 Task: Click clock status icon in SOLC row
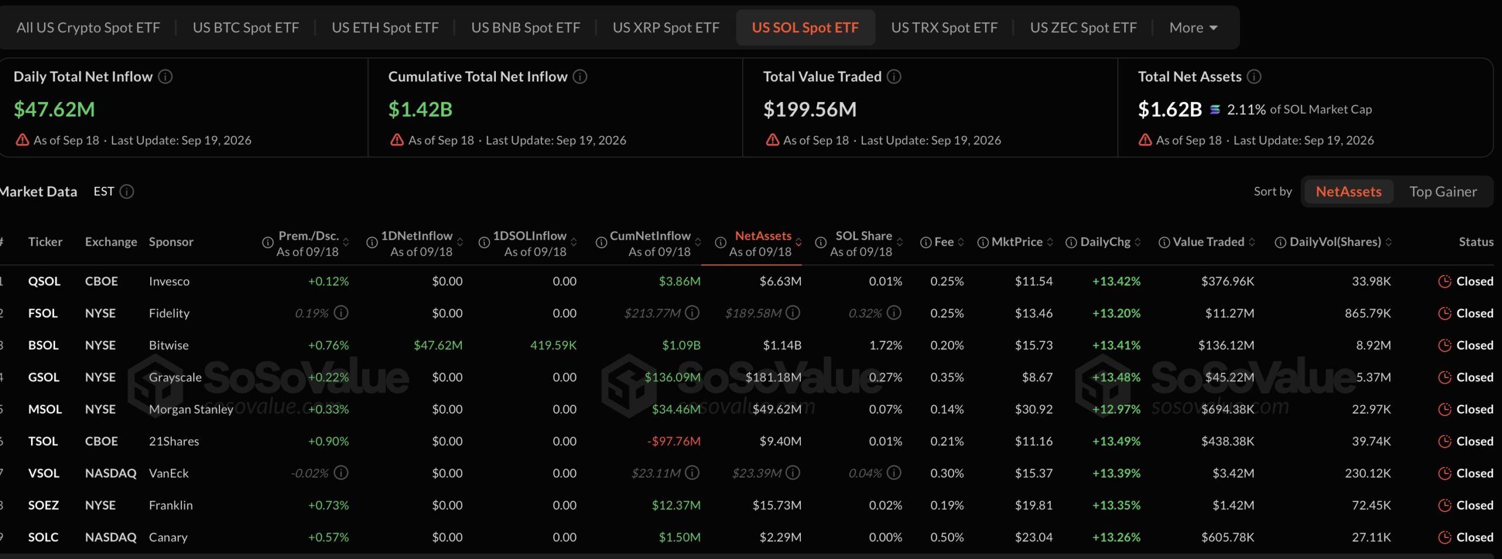click(x=1445, y=537)
